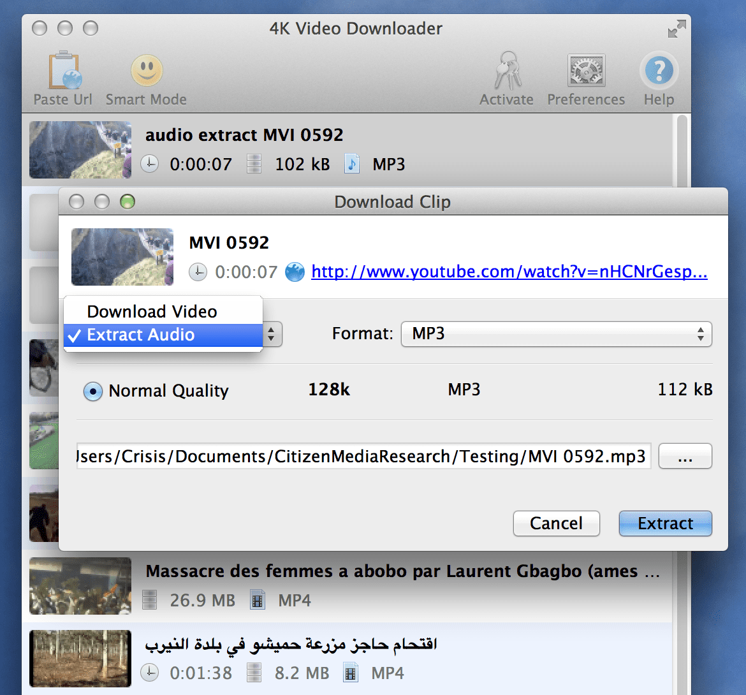
Task: Click MVI 0592 thumbnail in dialog
Action: pos(122,257)
